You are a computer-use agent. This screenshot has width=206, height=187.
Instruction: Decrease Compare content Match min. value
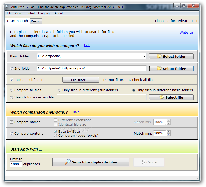(169, 135)
